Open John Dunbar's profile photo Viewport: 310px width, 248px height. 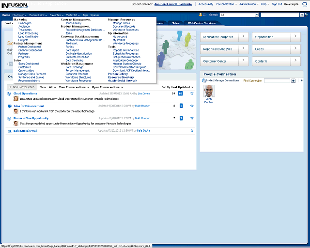point(209,91)
